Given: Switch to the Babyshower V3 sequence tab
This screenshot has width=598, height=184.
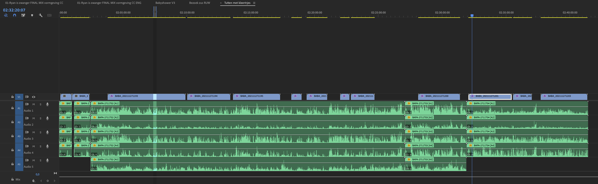Looking at the screenshot, I should (165, 3).
